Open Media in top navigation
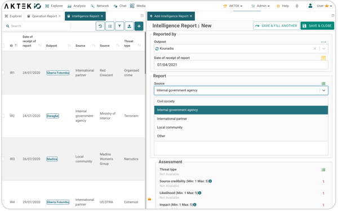Image resolution: width=338 pixels, height=211 pixels. pos(138,6)
